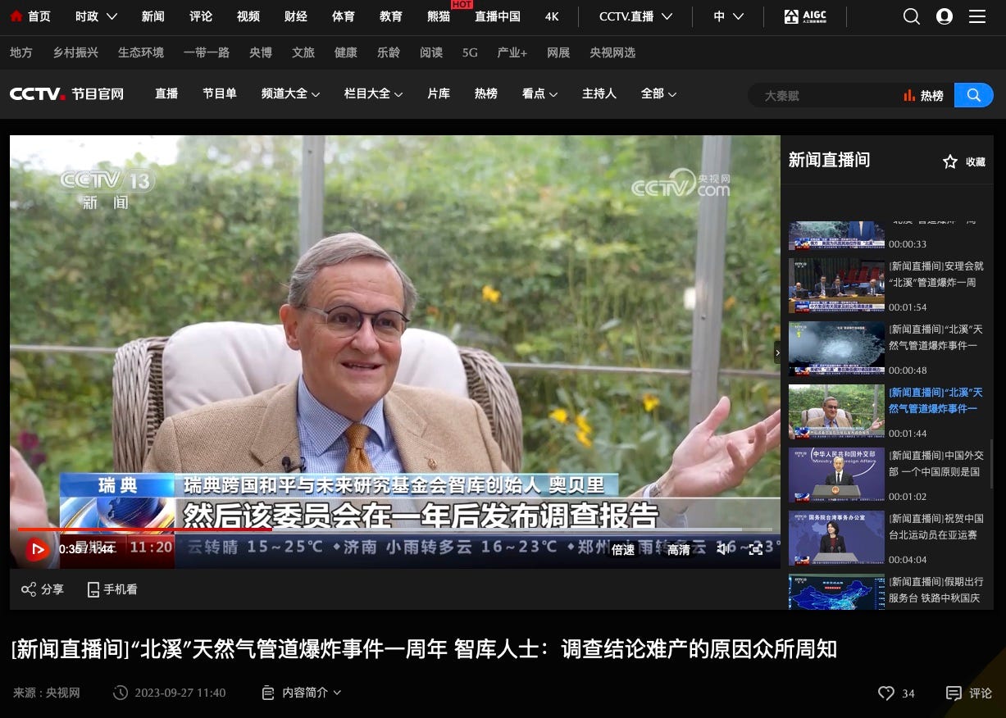
Task: Click the CCTV 节目官网 logo
Action: point(66,94)
